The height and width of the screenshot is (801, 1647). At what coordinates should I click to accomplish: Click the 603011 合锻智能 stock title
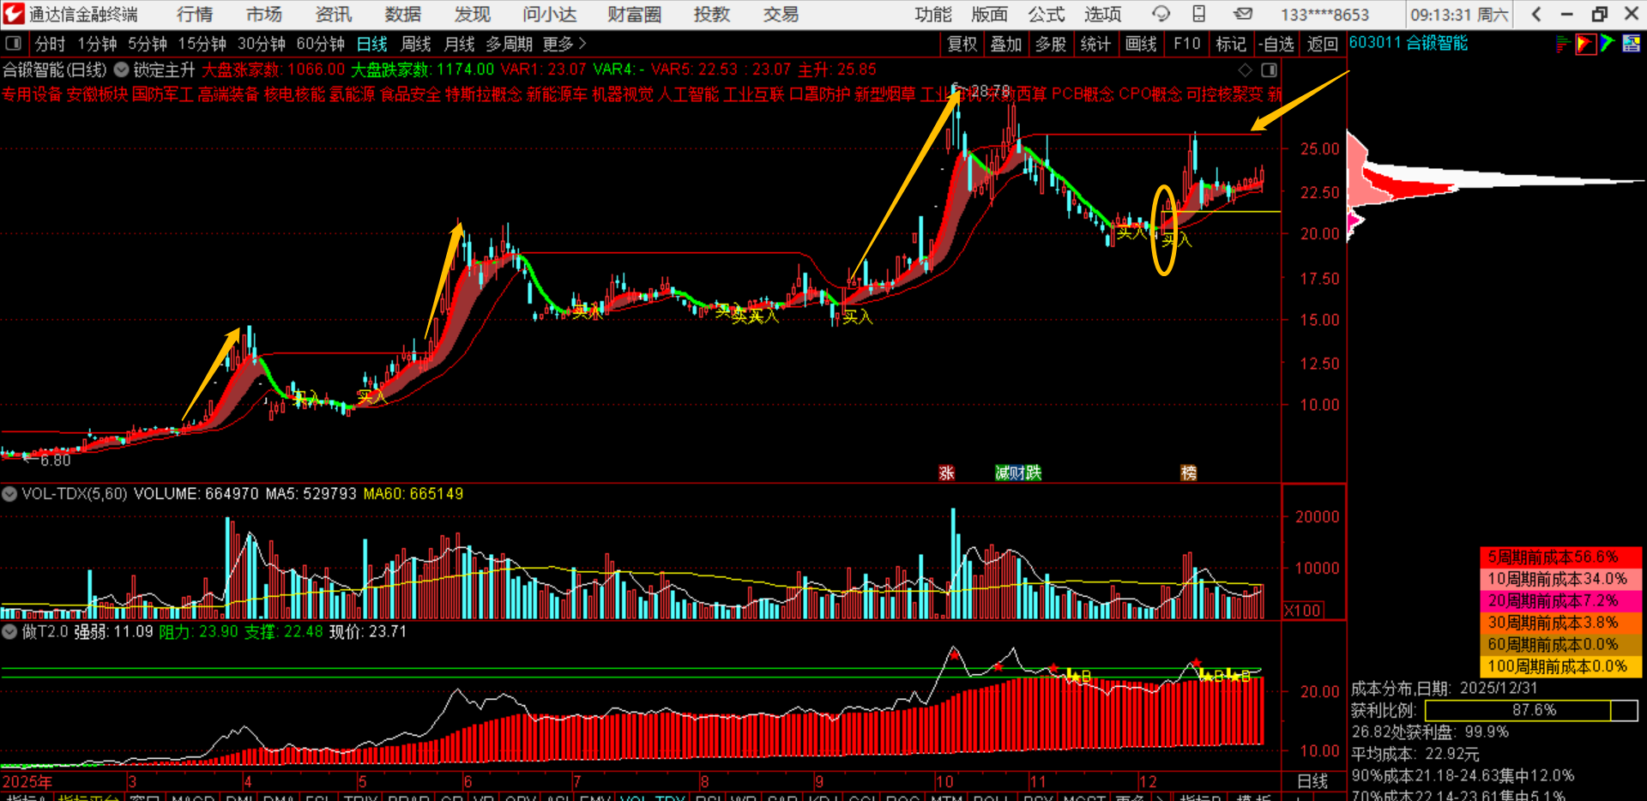(1409, 43)
